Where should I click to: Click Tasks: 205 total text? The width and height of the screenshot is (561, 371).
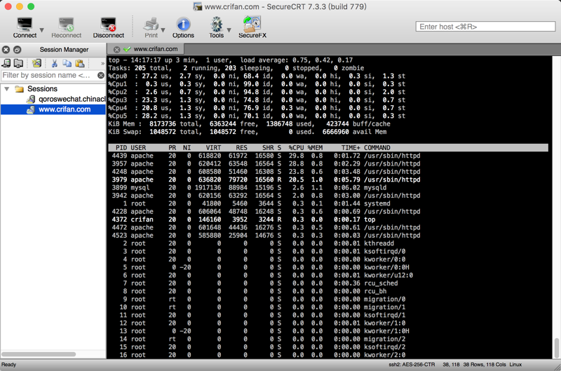138,68
